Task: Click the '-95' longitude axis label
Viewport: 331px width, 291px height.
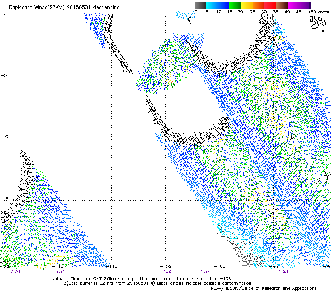Action: tap(274, 266)
